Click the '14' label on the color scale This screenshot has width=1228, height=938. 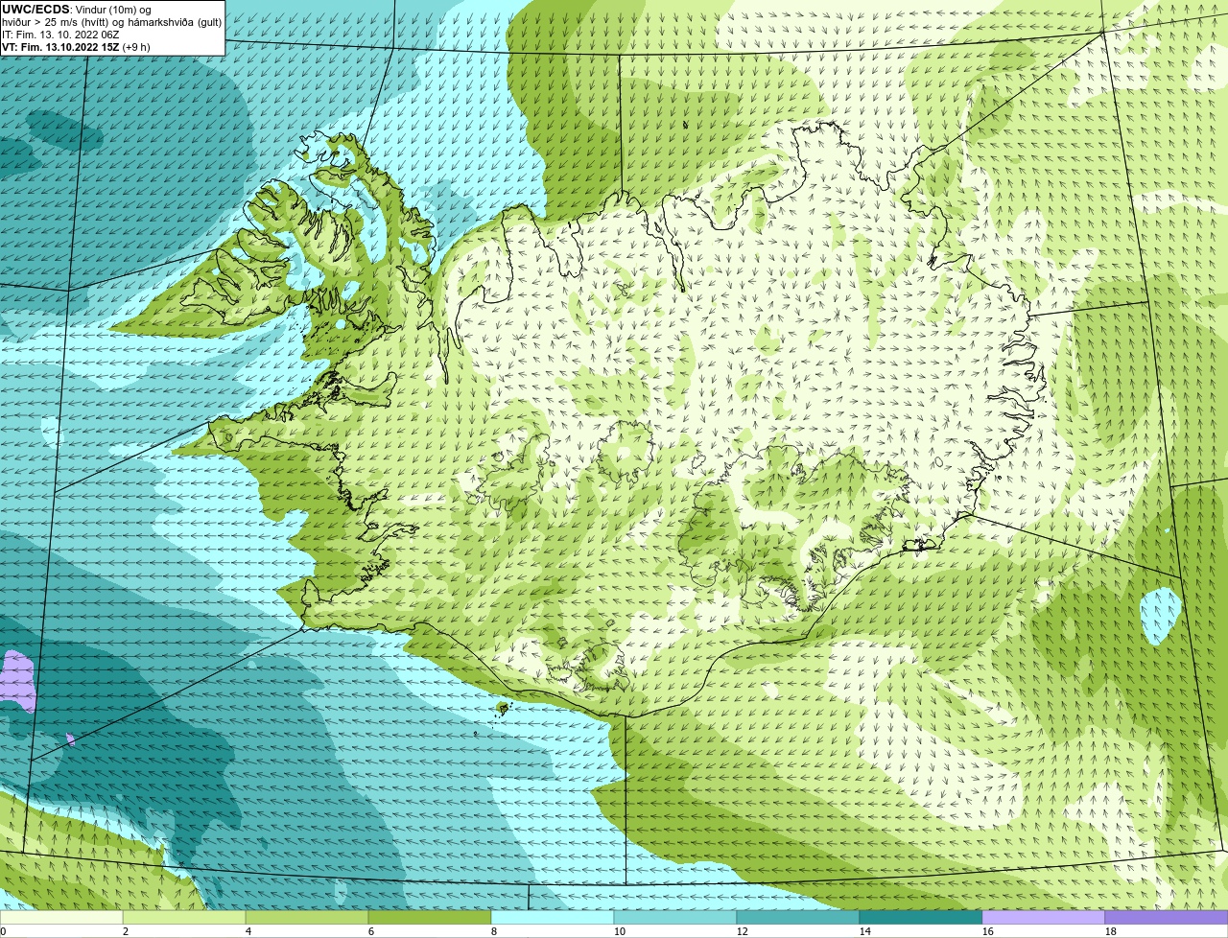[x=865, y=931]
